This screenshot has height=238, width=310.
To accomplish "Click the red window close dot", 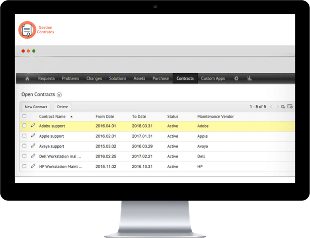I will pyautogui.click(x=23, y=51).
